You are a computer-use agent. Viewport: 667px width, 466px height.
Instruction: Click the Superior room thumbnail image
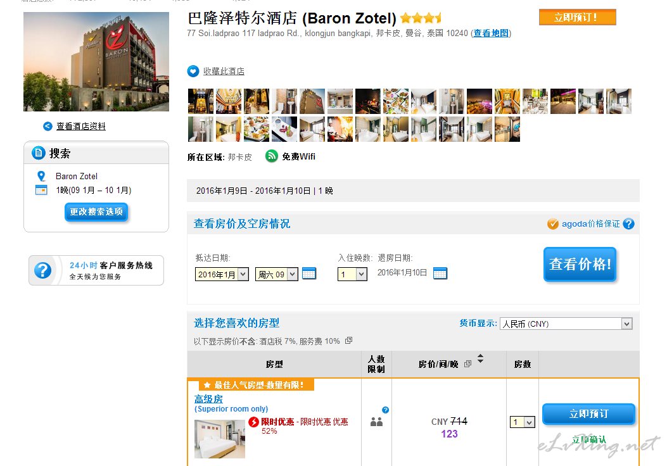tap(219, 438)
